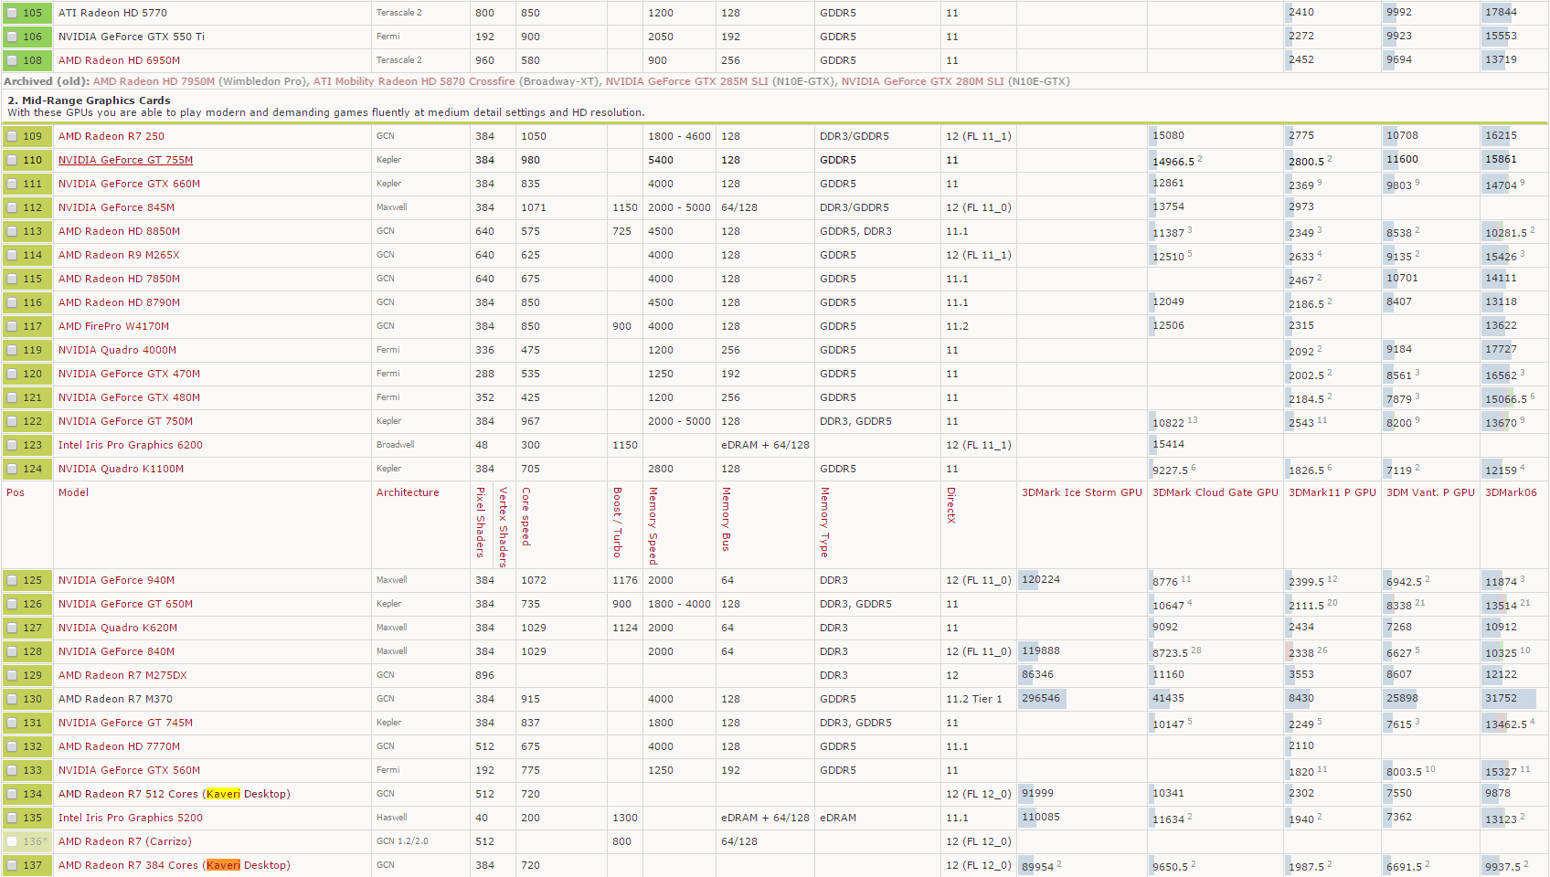Sort by 3DM Vant. P GPU header
This screenshot has width=1550, height=877.
[1431, 492]
